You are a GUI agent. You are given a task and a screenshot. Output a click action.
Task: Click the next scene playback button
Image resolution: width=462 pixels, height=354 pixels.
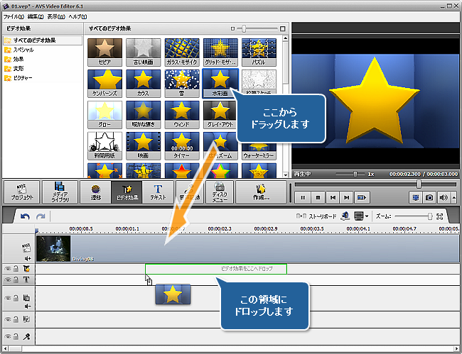click(x=362, y=198)
